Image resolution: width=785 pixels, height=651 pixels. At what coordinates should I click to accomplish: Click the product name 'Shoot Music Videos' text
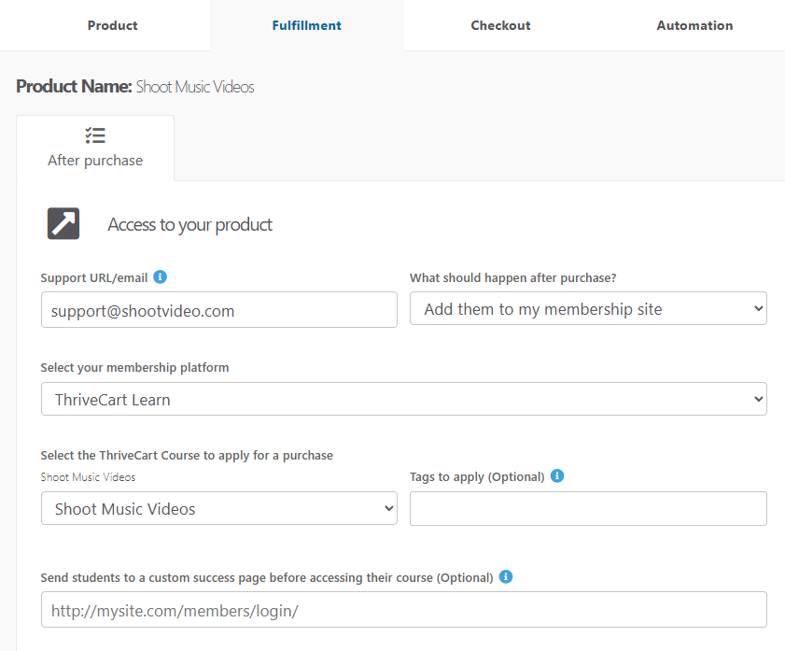pos(195,87)
